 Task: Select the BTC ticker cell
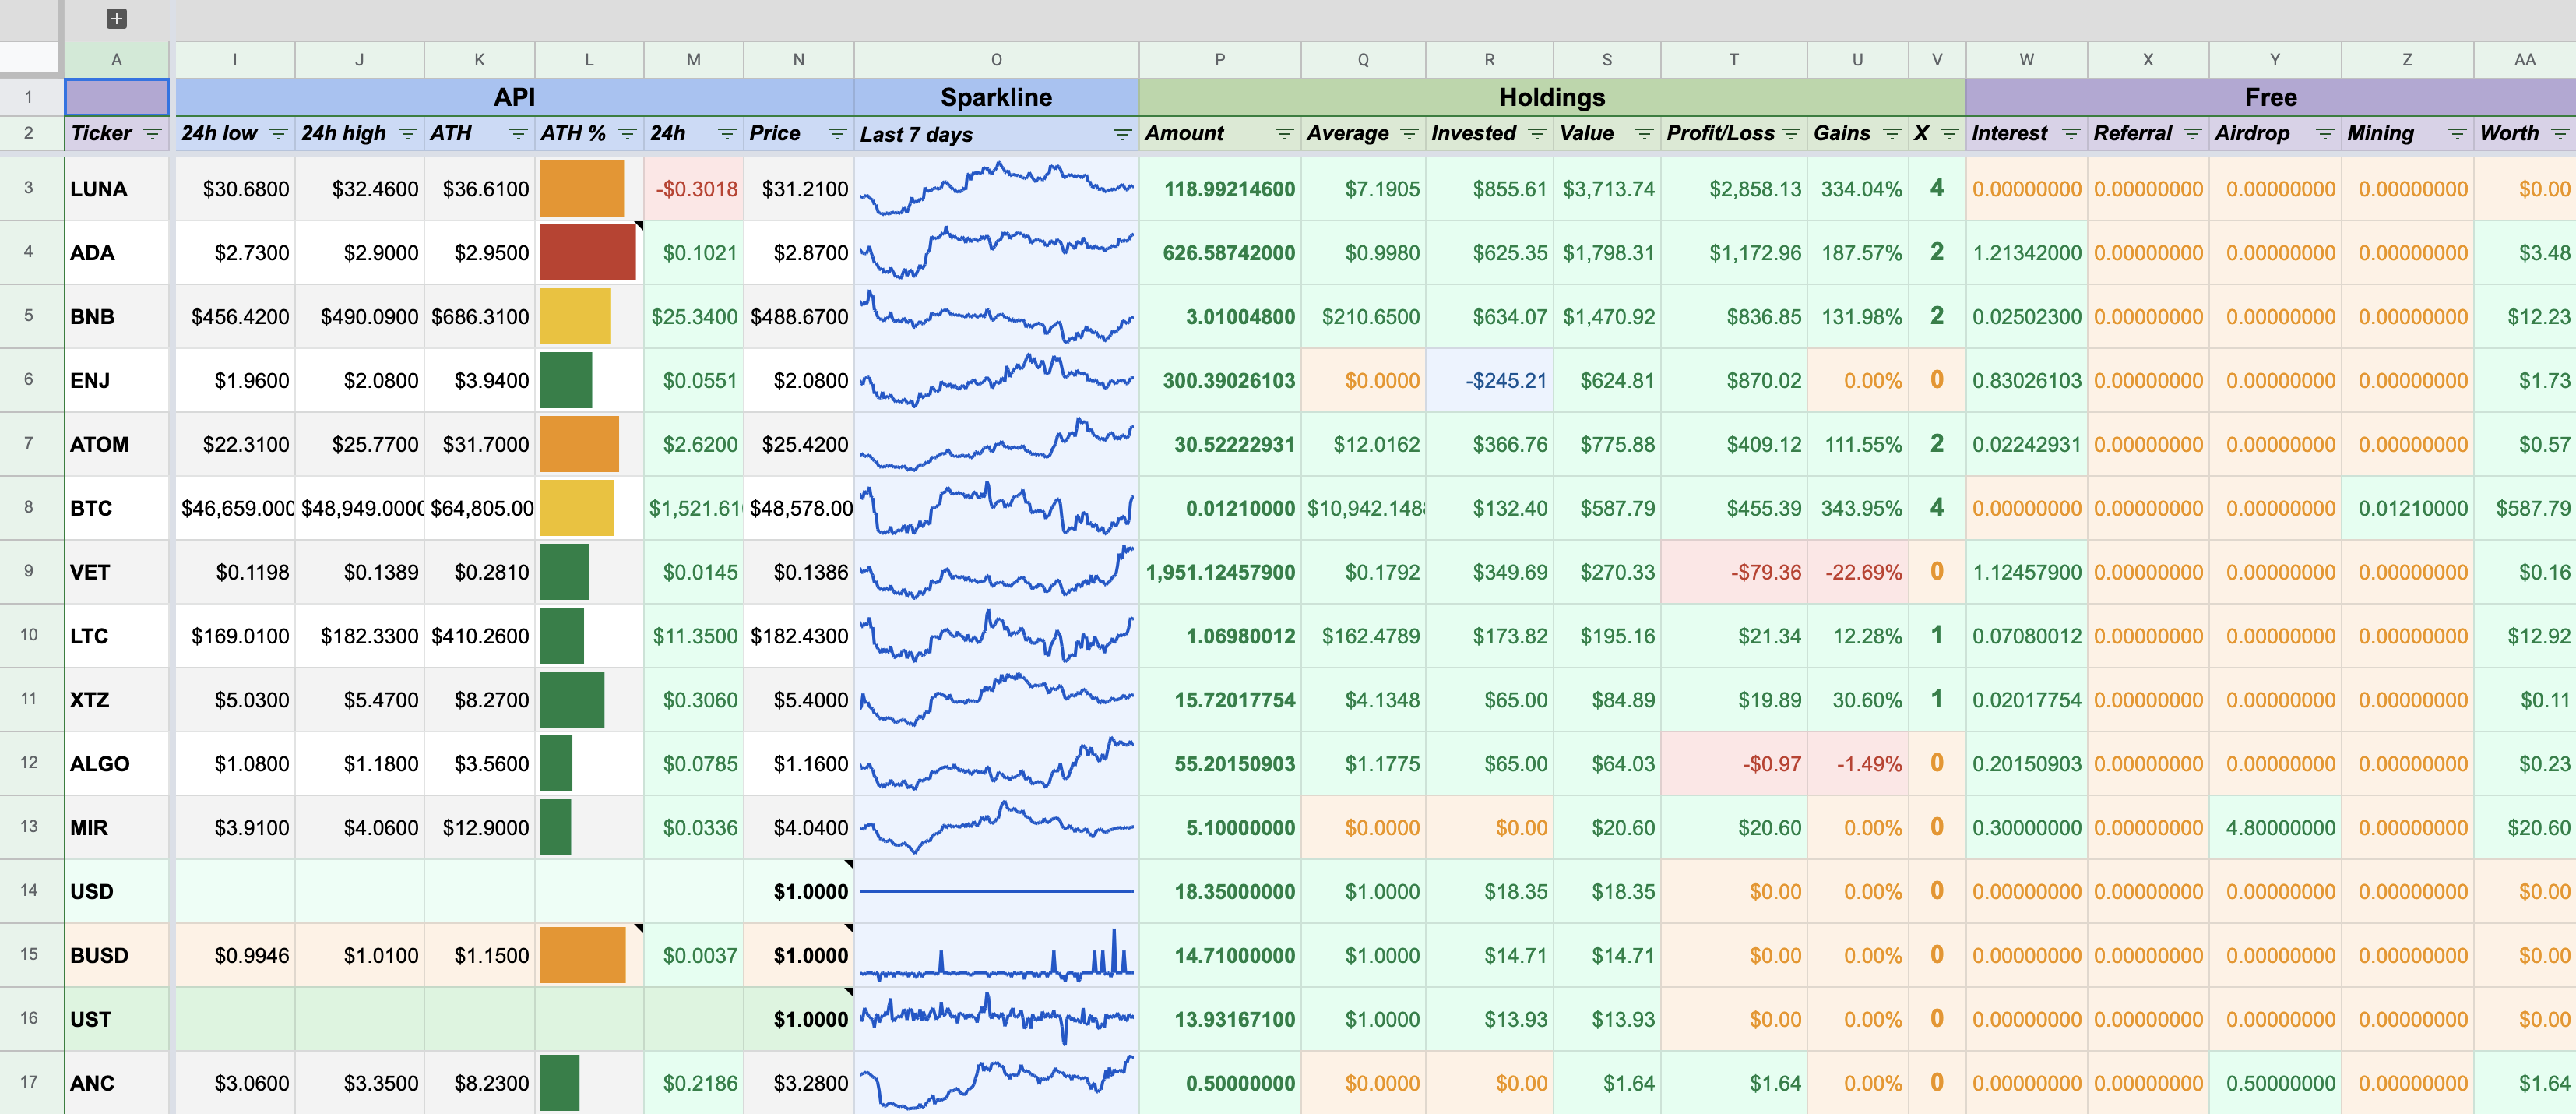point(116,508)
